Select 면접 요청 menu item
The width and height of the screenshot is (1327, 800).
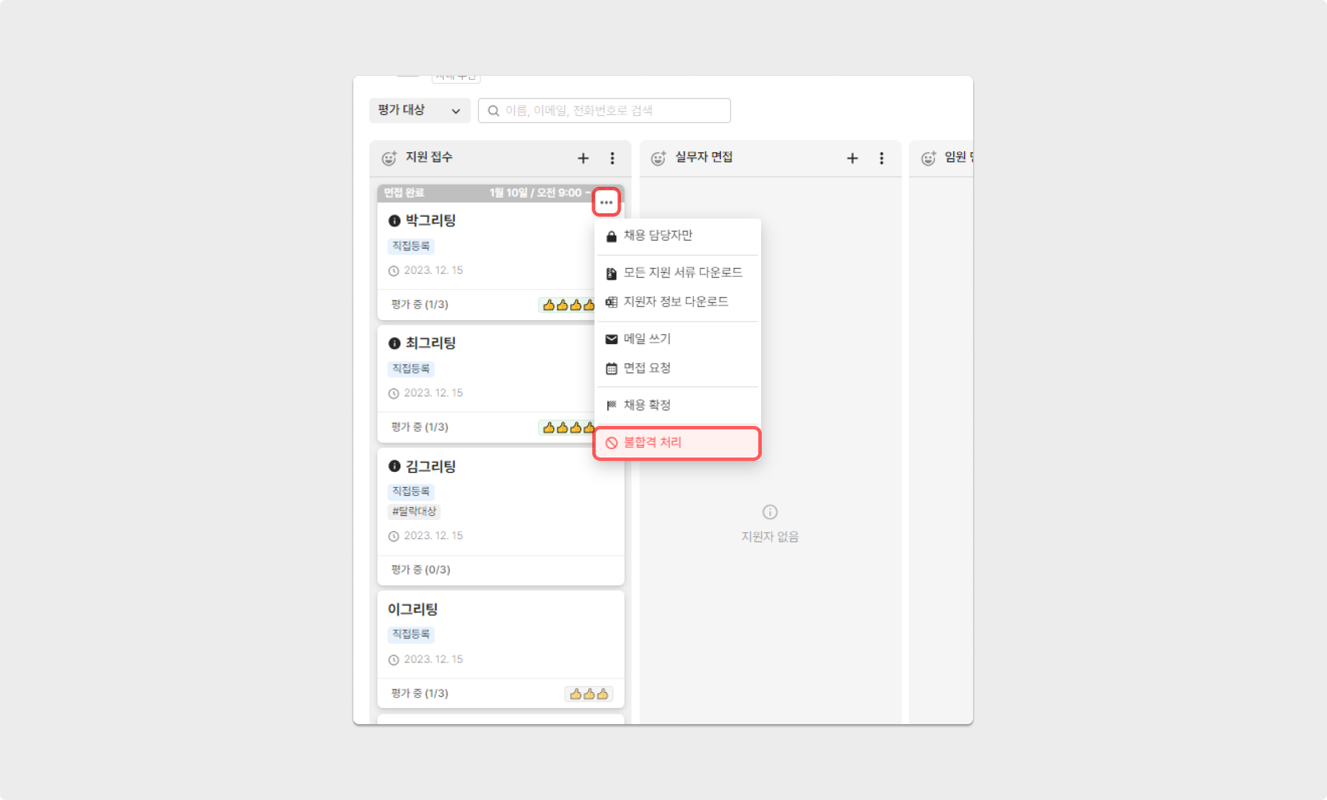pos(647,368)
